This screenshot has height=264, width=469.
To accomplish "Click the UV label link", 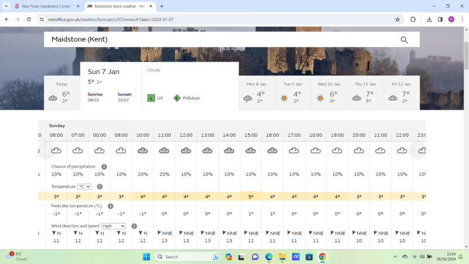I will point(160,98).
